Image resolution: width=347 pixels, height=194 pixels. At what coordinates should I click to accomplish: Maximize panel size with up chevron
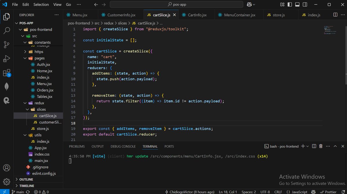[x=335, y=146]
